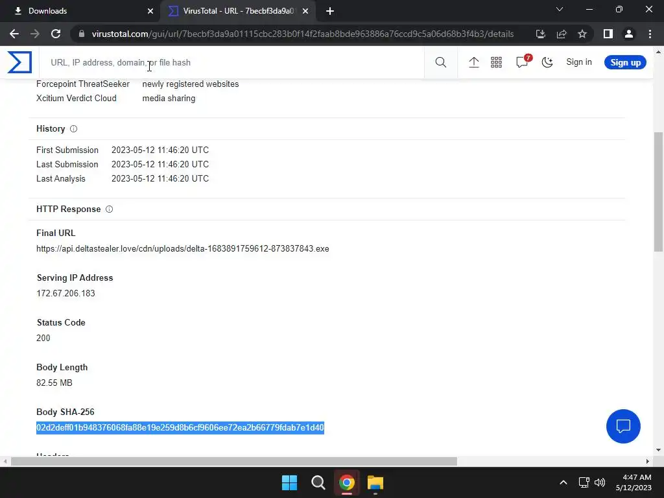Open the upload file icon
The image size is (664, 498).
tap(474, 62)
